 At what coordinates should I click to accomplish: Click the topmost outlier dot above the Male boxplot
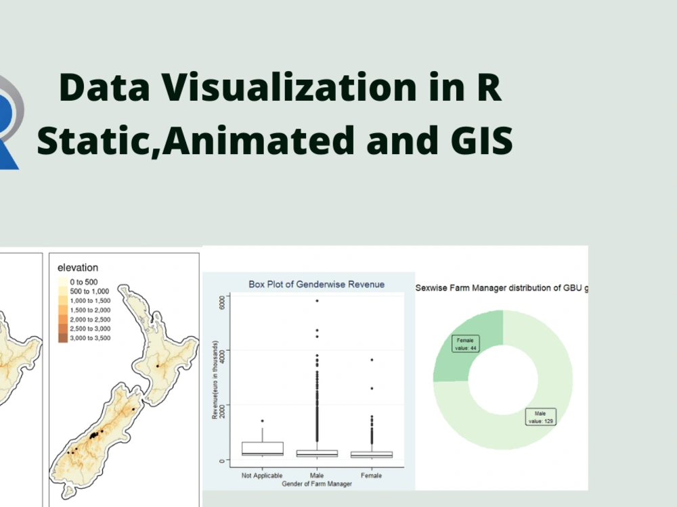tap(317, 301)
